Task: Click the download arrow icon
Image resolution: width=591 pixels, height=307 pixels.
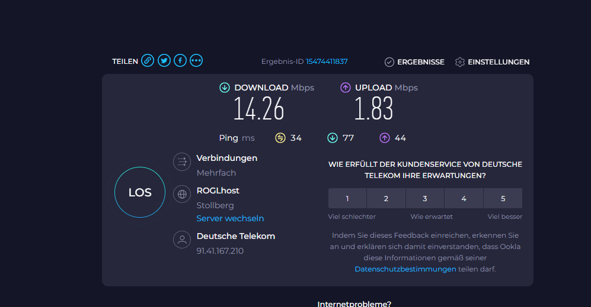Action: (225, 88)
